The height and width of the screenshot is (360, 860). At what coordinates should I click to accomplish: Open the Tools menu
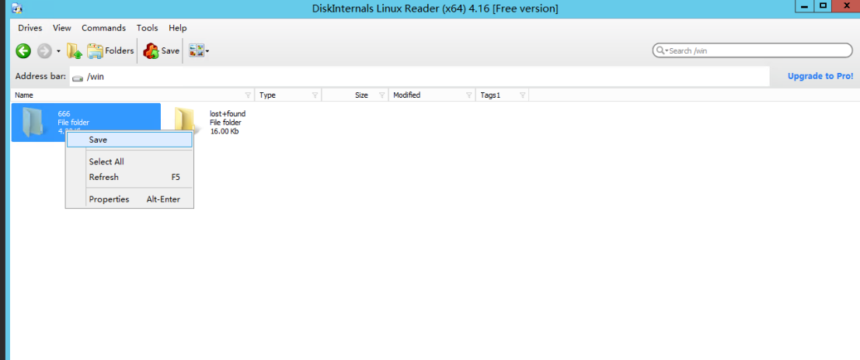[x=147, y=28]
